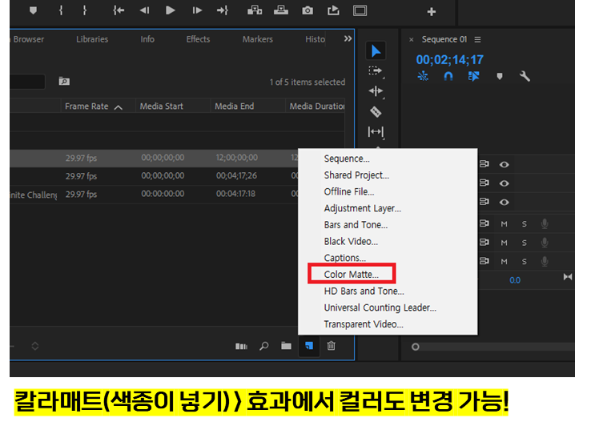Click the timeline zoom scrollbar handle
This screenshot has height=430, width=595.
415,347
